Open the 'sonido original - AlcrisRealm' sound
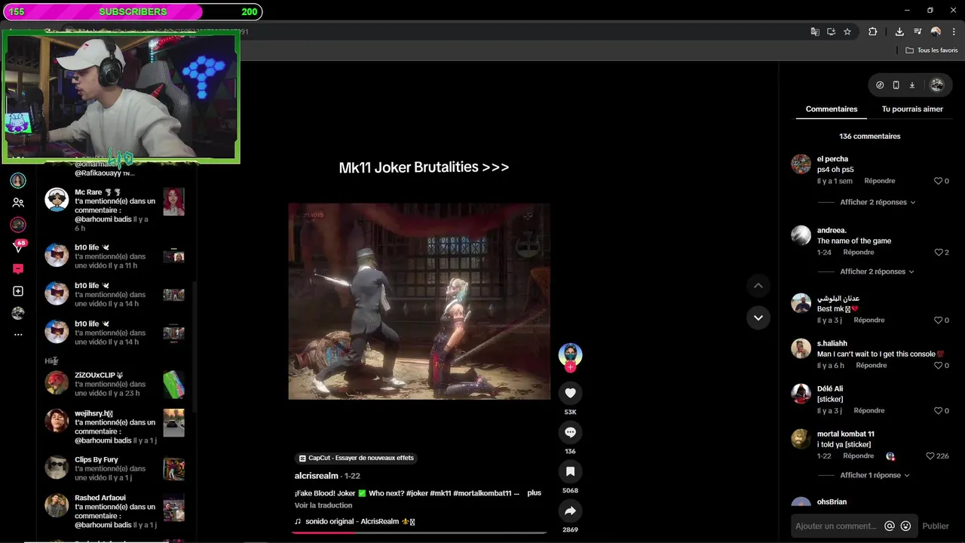 (x=354, y=521)
